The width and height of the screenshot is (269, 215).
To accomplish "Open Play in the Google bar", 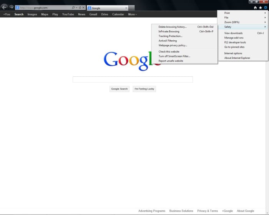I will (55, 15).
